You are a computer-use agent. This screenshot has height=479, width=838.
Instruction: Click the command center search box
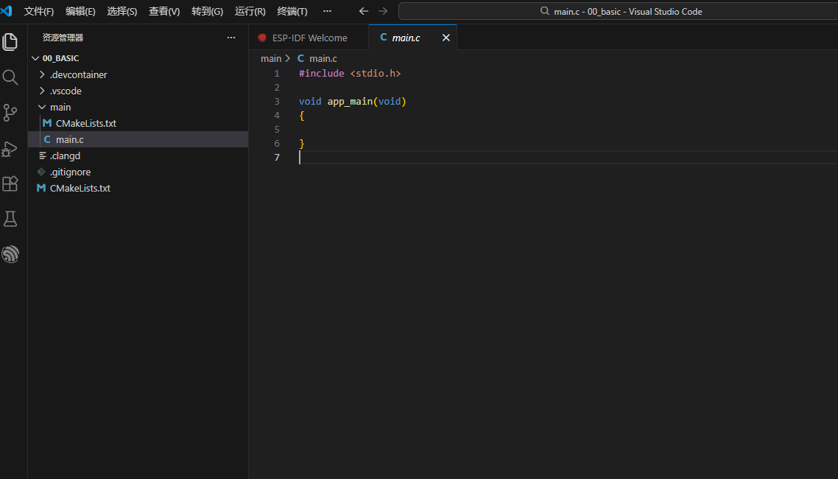coord(620,11)
